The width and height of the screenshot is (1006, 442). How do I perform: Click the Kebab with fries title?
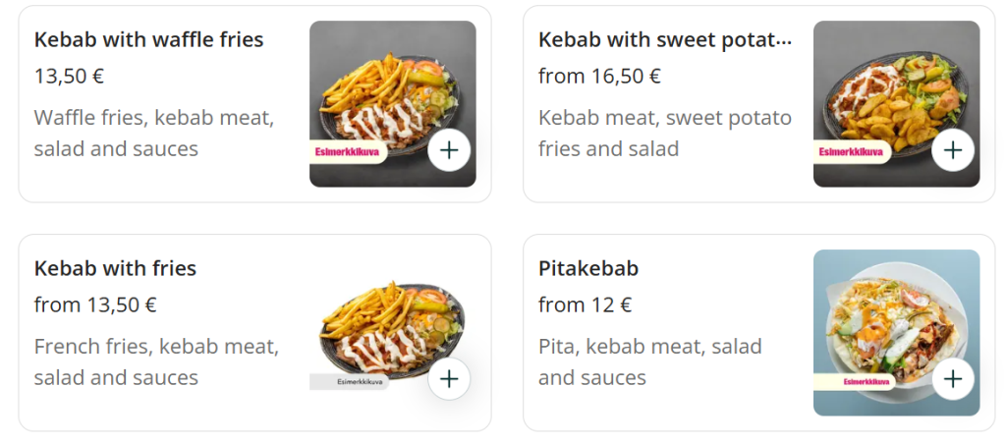(115, 269)
